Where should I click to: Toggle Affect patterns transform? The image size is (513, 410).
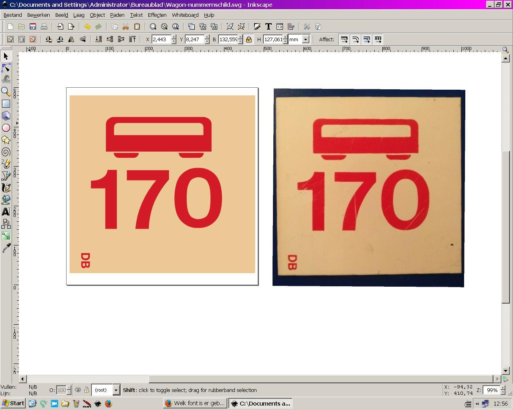(378, 39)
